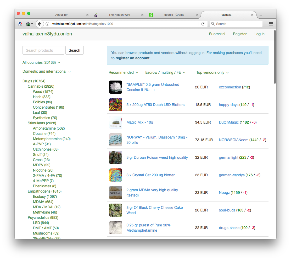Expand the All countries dropdown

click(x=41, y=62)
